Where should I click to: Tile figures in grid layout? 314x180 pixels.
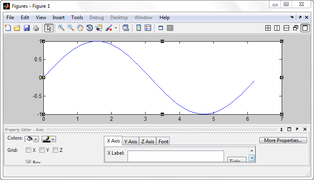[x=268, y=28]
